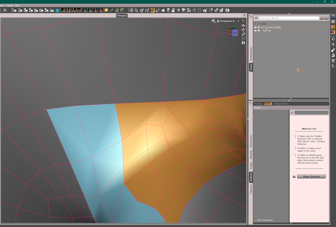The image size is (336, 227).
Task: Click the viewport orbit camera control
Action: 243,25
